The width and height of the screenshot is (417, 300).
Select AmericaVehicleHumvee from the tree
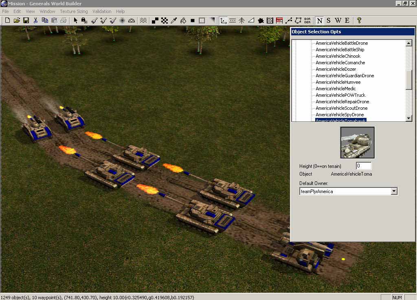(x=338, y=82)
